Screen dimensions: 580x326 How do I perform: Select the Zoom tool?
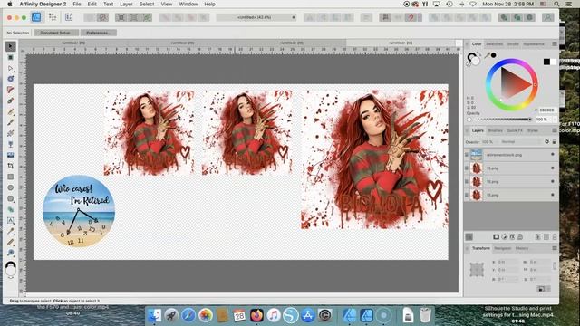pos(10,253)
